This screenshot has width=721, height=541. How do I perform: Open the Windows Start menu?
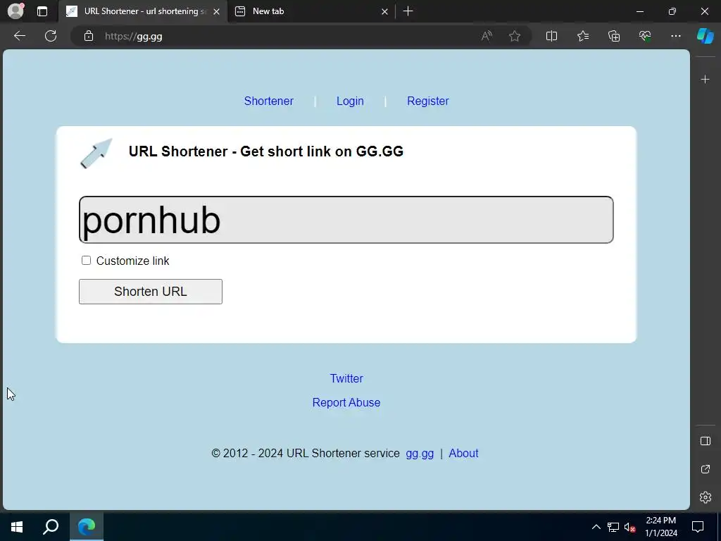tap(17, 527)
